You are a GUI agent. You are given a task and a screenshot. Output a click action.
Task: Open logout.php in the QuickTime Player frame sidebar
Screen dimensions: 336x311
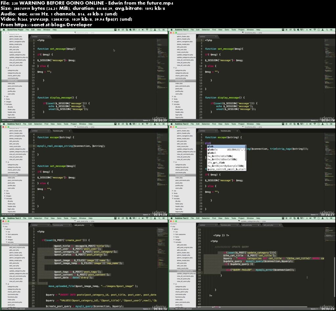[x=11, y=117]
